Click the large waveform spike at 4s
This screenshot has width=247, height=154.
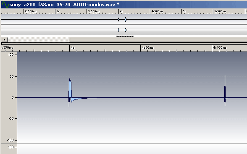tap(70, 92)
